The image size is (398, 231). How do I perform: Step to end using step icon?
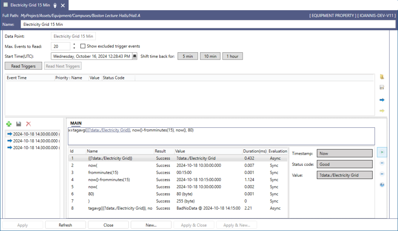pos(382,163)
